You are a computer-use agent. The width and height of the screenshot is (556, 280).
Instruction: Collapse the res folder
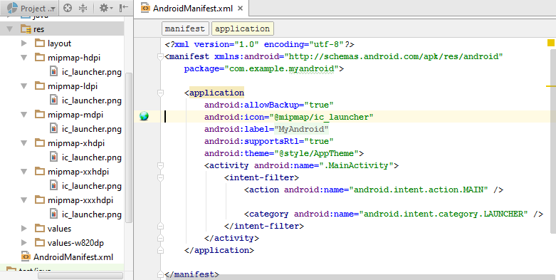9,29
